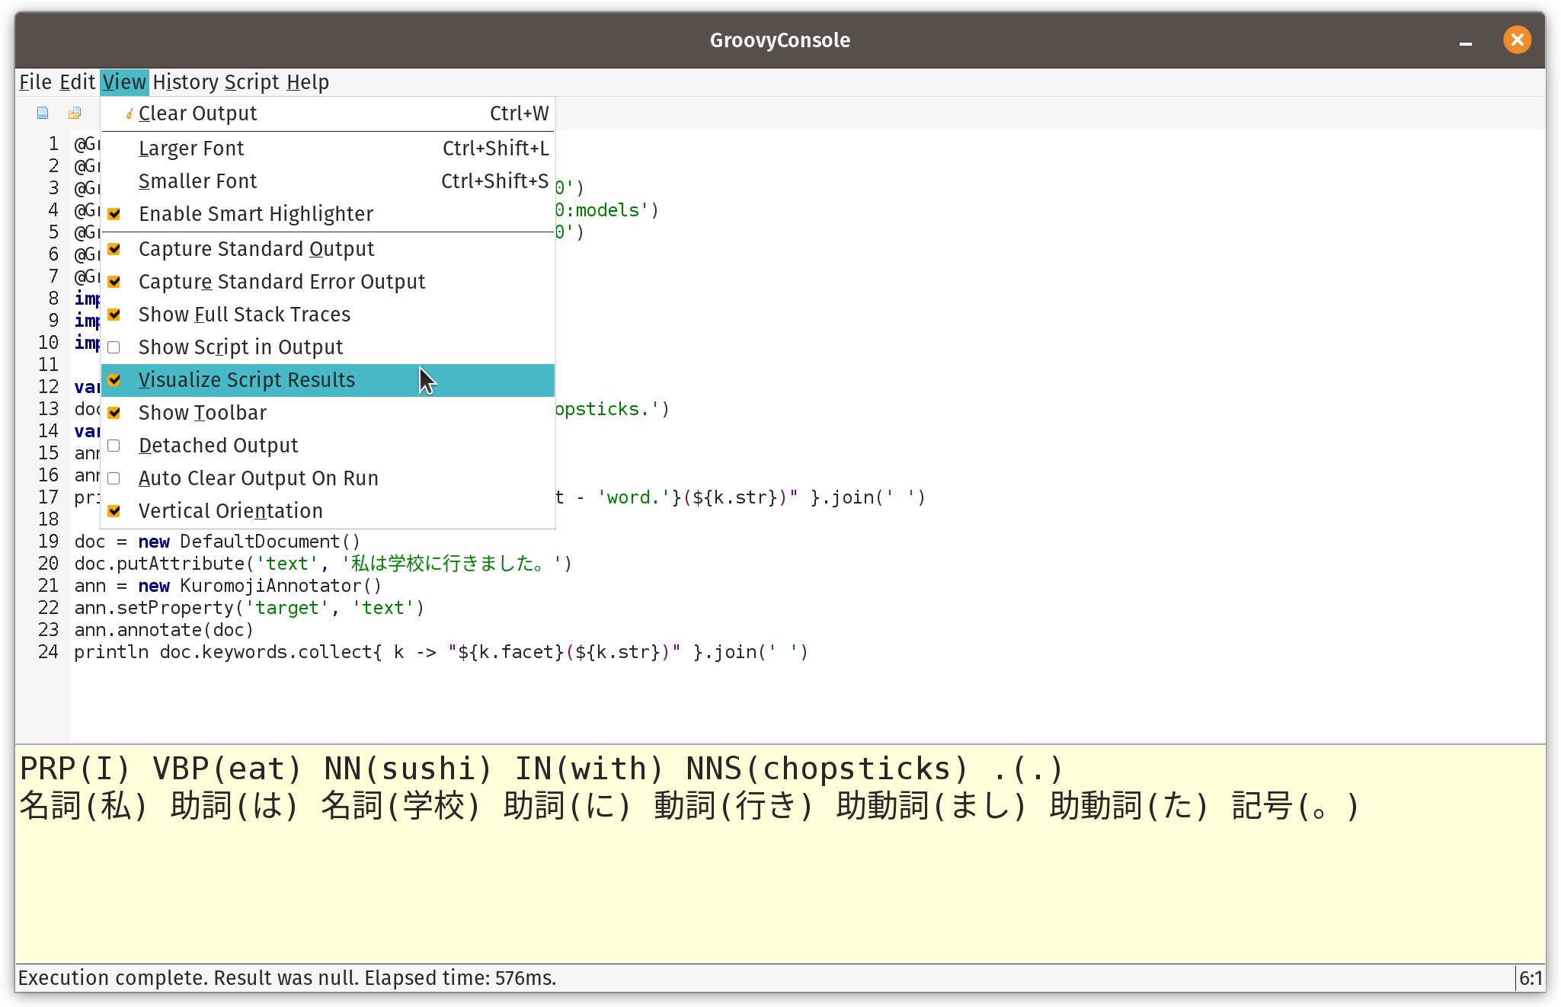This screenshot has height=1007, width=1561.
Task: Choose Smaller Font menu entry
Action: pyautogui.click(x=197, y=181)
